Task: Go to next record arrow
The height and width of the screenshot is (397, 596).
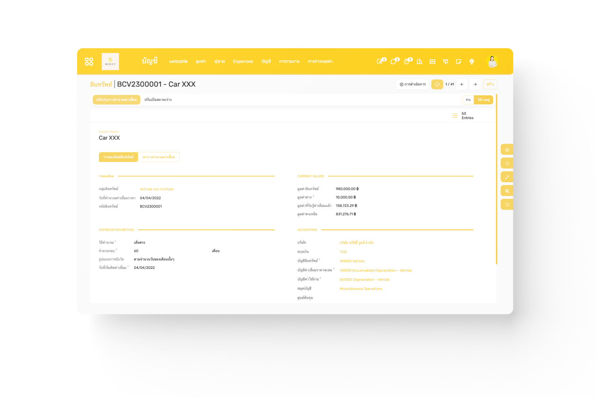Action: coord(475,84)
